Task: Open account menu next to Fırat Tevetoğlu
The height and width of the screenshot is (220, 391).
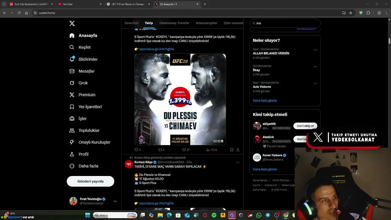Action: click(x=115, y=201)
